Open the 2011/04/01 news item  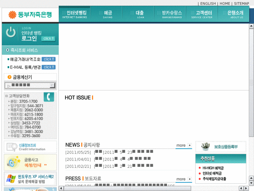[108, 159]
